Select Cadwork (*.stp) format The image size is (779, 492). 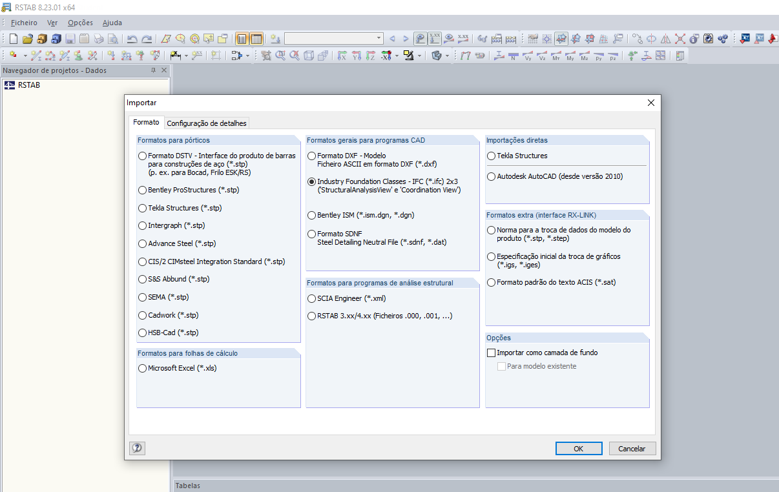[x=142, y=315]
